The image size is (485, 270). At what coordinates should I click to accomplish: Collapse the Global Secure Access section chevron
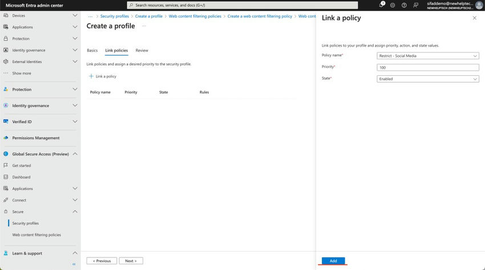[x=75, y=154]
